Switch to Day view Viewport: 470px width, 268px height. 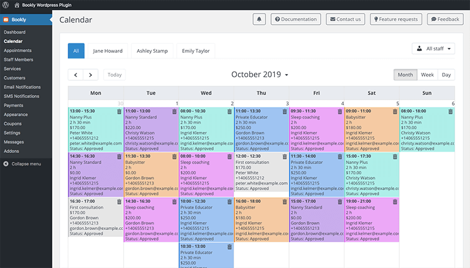click(446, 75)
